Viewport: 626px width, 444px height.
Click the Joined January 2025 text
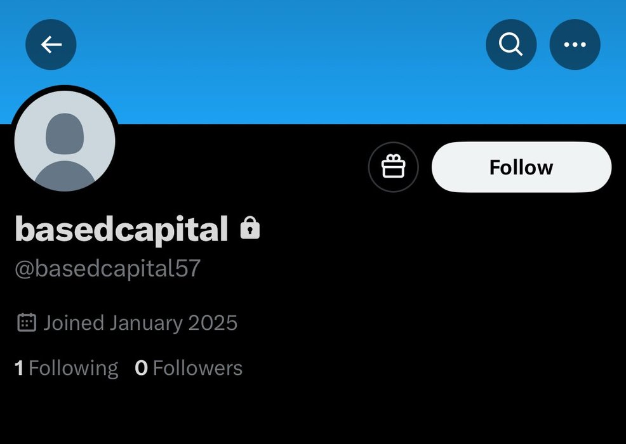[x=140, y=323]
